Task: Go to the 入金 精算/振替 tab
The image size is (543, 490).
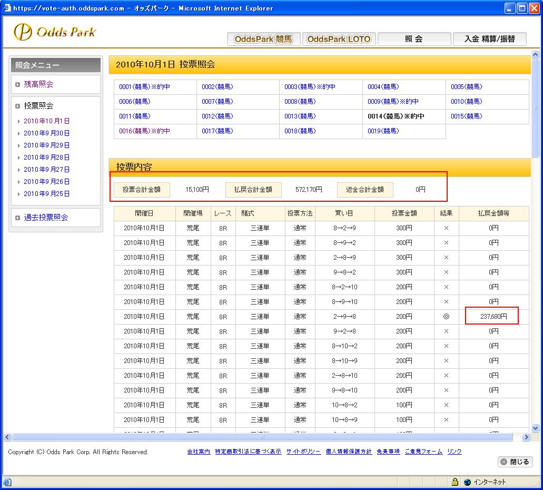Action: (x=489, y=39)
